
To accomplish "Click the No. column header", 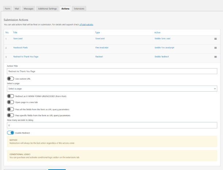I will click(x=7, y=33).
